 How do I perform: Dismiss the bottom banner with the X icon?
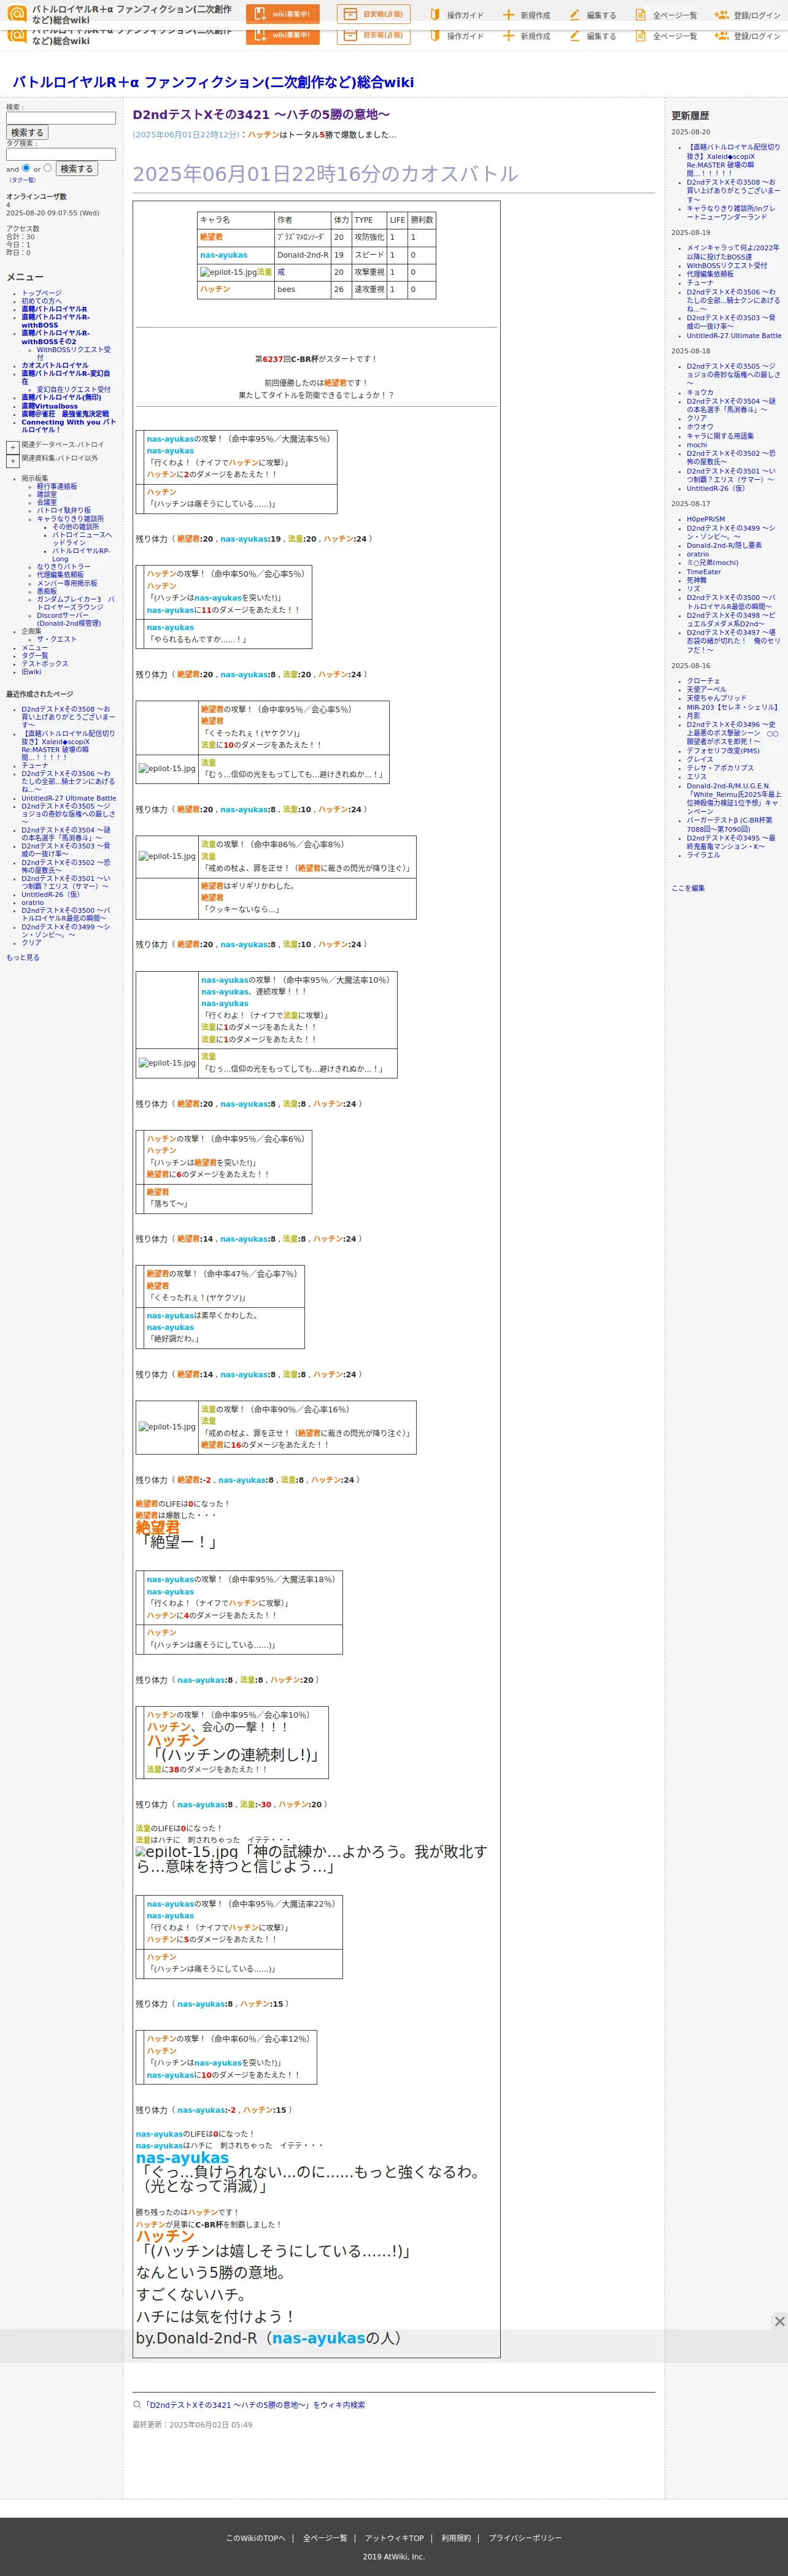click(x=779, y=2321)
